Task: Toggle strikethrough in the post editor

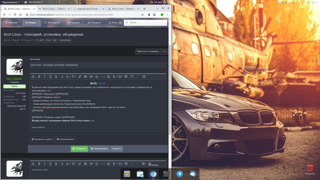Action: pyautogui.click(x=56, y=76)
